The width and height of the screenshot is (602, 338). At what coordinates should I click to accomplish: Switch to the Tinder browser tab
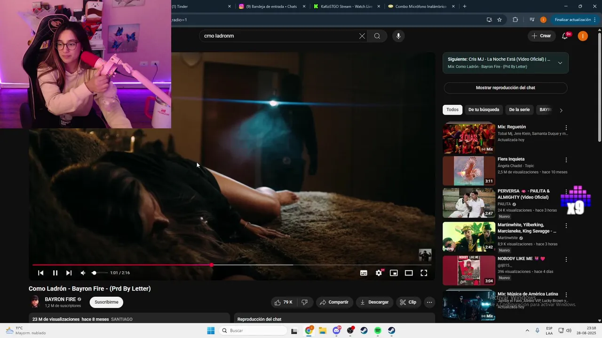tap(199, 7)
